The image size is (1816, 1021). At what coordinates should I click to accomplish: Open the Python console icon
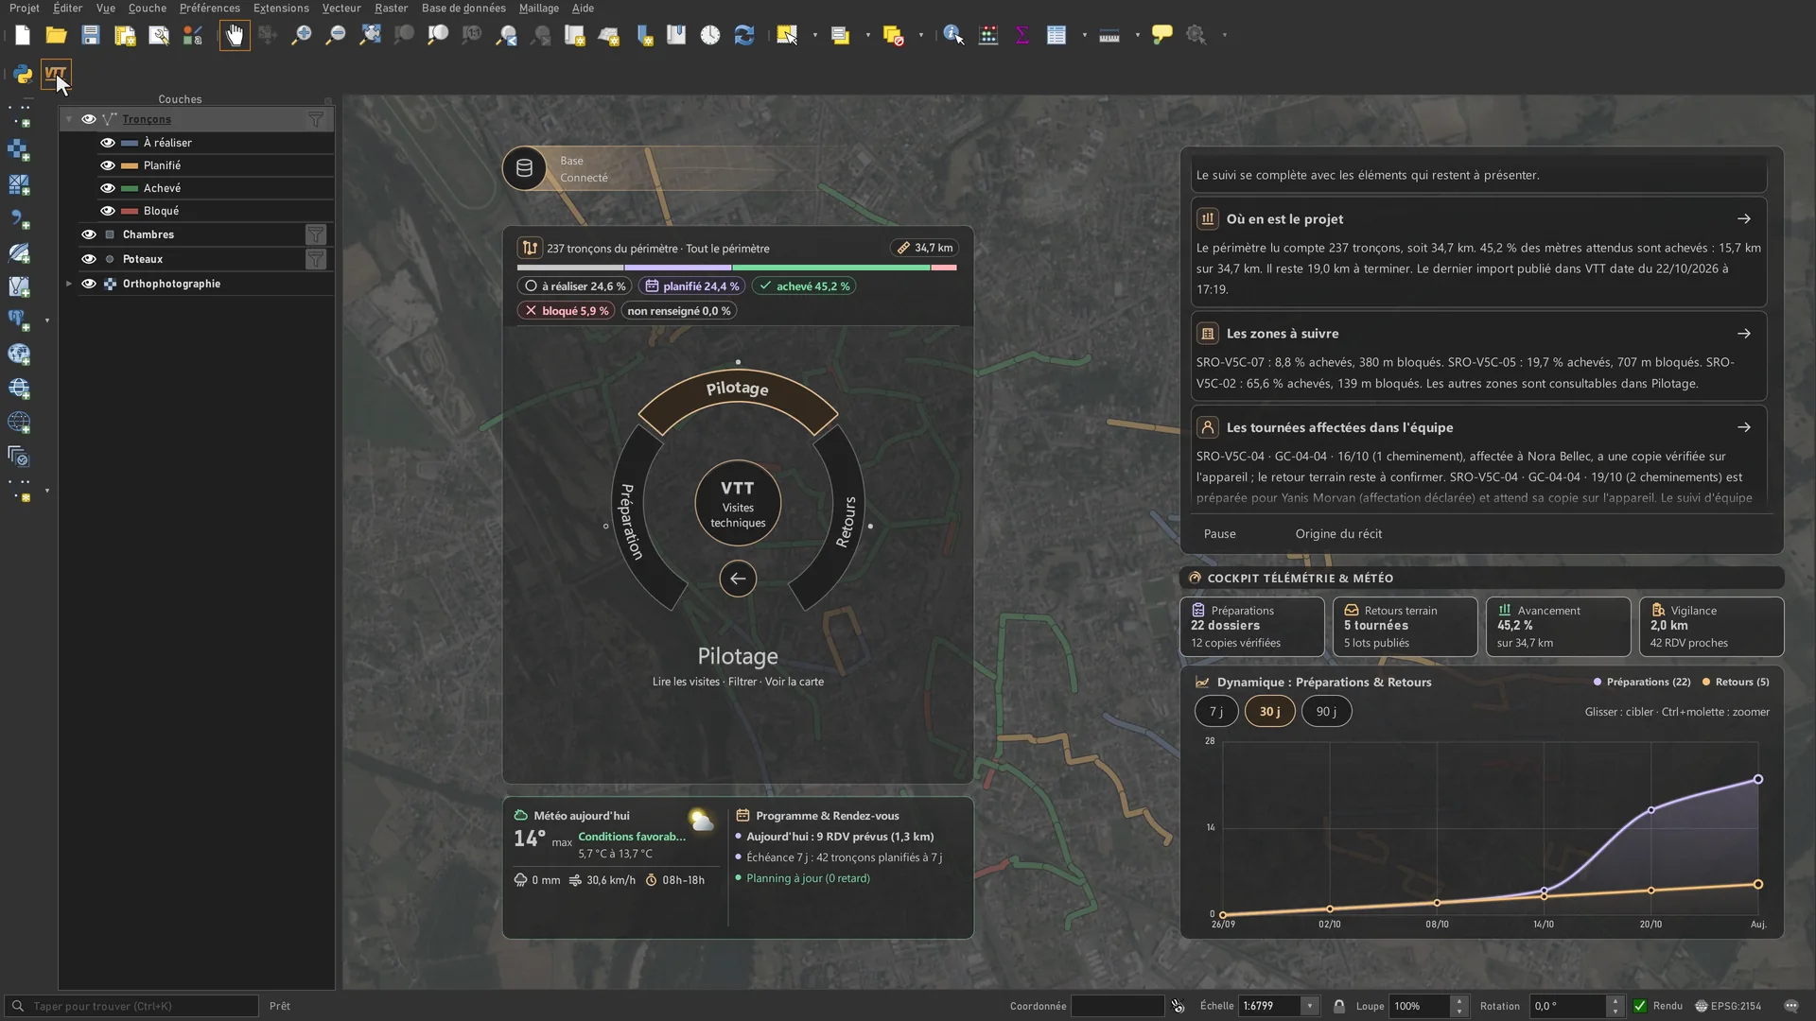coord(23,74)
